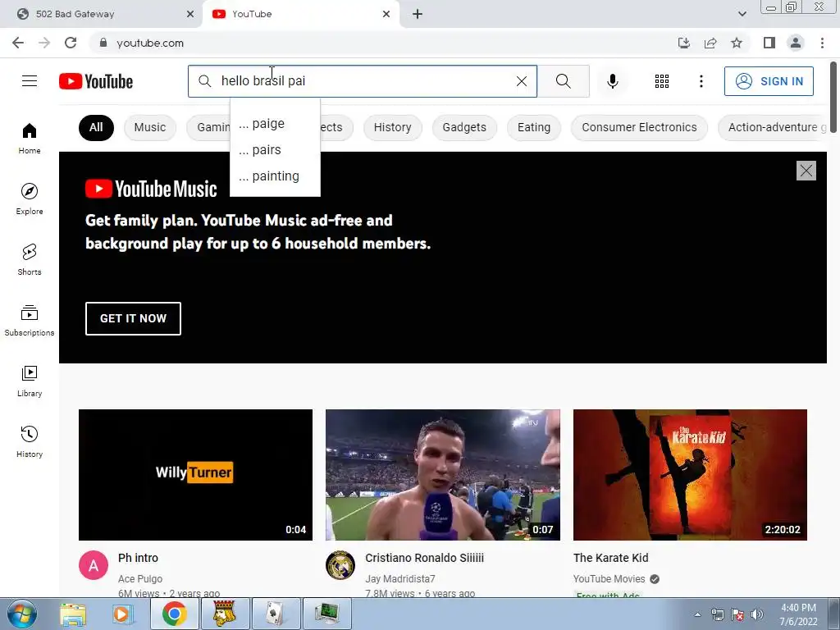Image resolution: width=840 pixels, height=630 pixels.
Task: Select the Eating filter chip
Action: (534, 127)
